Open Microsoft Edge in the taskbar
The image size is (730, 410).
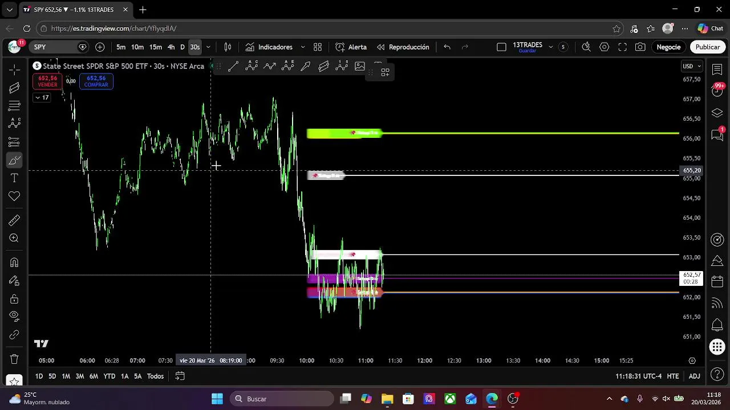pos(492,399)
